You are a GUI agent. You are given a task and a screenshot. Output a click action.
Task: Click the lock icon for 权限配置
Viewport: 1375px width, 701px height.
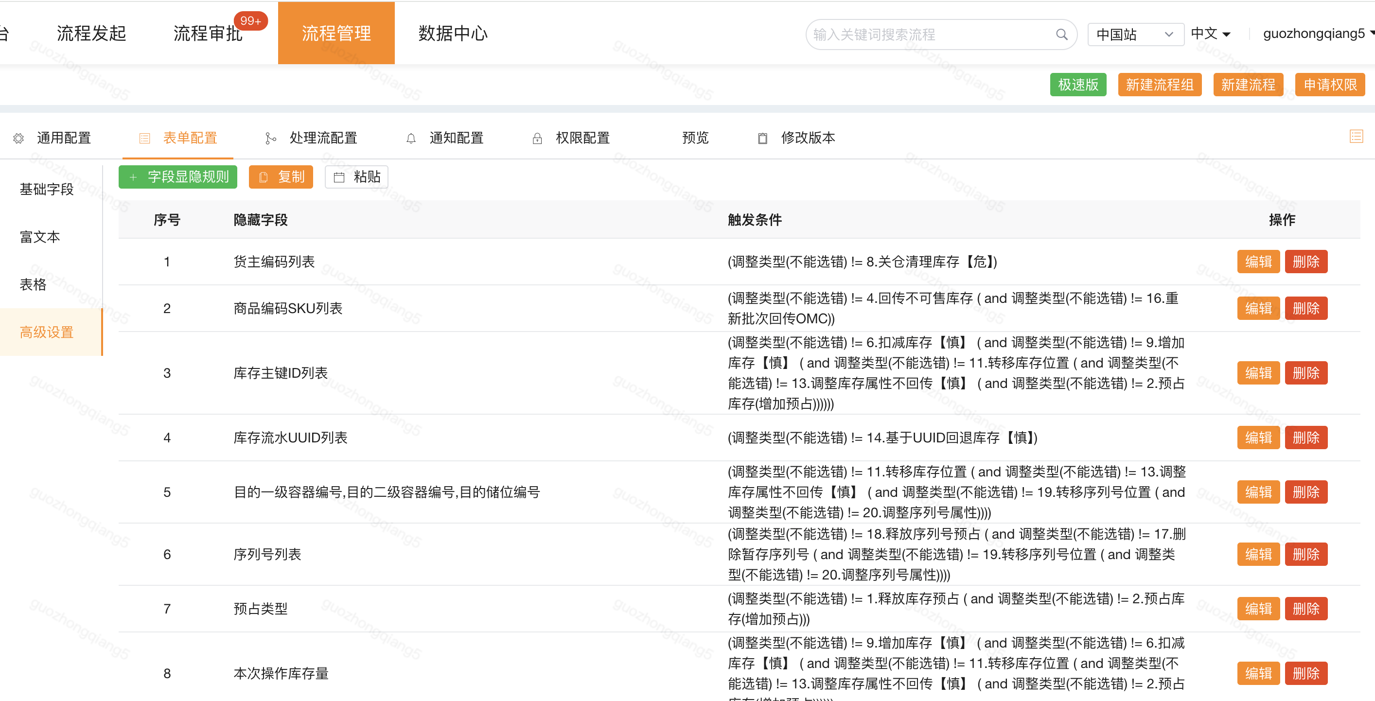(x=537, y=139)
